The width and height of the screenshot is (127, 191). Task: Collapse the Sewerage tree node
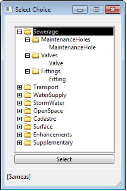coord(19,32)
